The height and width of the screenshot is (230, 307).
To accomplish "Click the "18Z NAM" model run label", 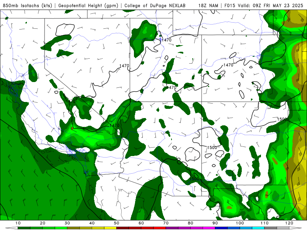I will (x=208, y=6).
